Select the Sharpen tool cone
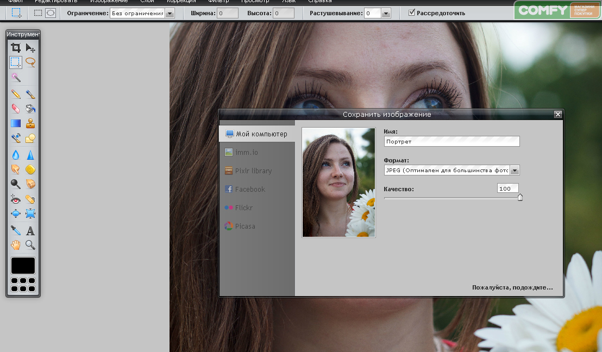 (30, 155)
